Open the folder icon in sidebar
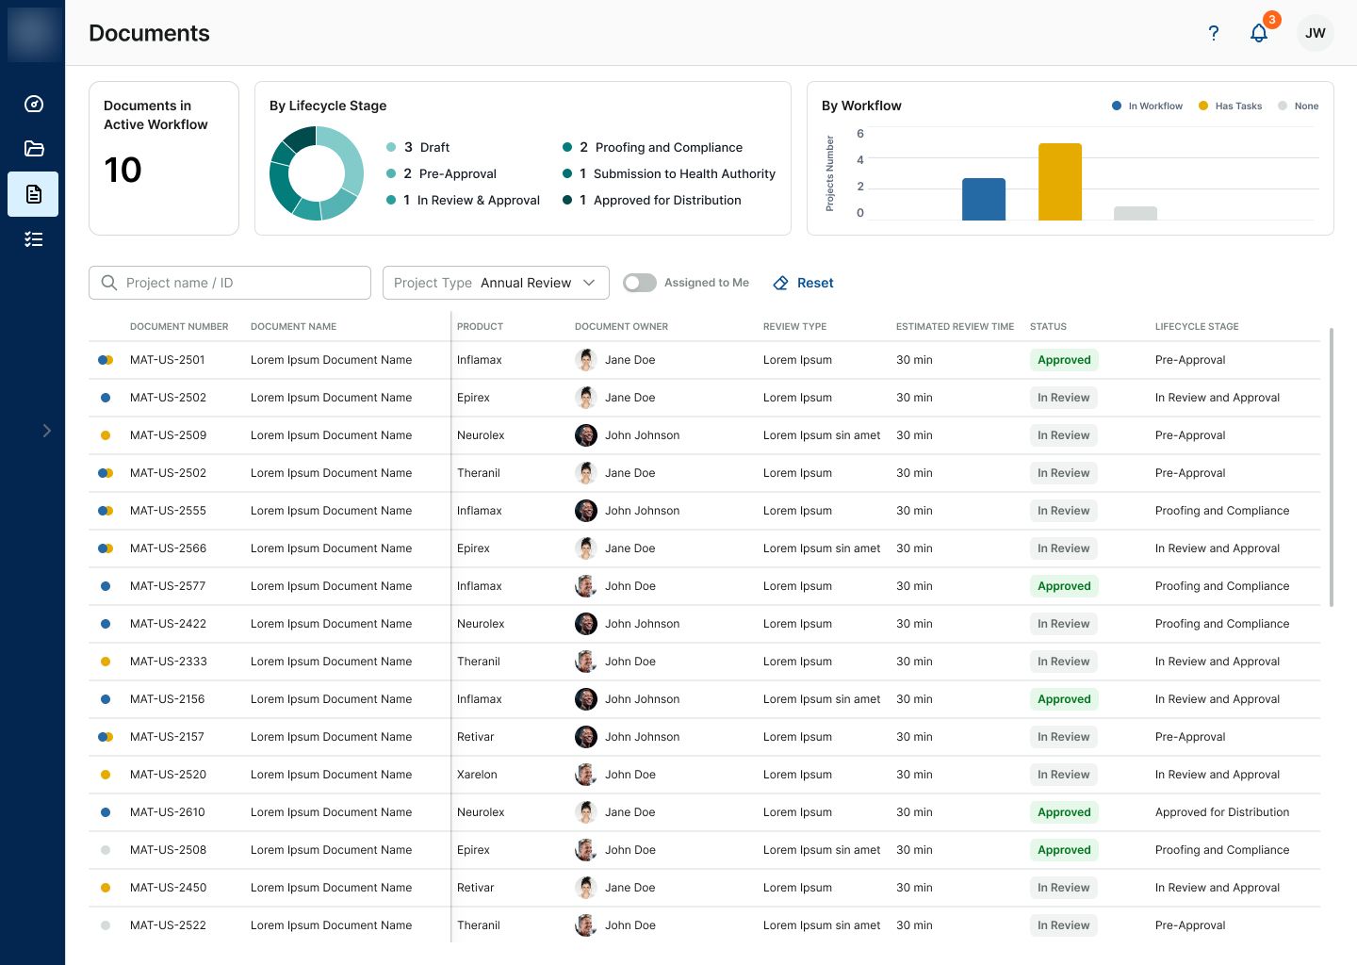 pyautogui.click(x=34, y=148)
